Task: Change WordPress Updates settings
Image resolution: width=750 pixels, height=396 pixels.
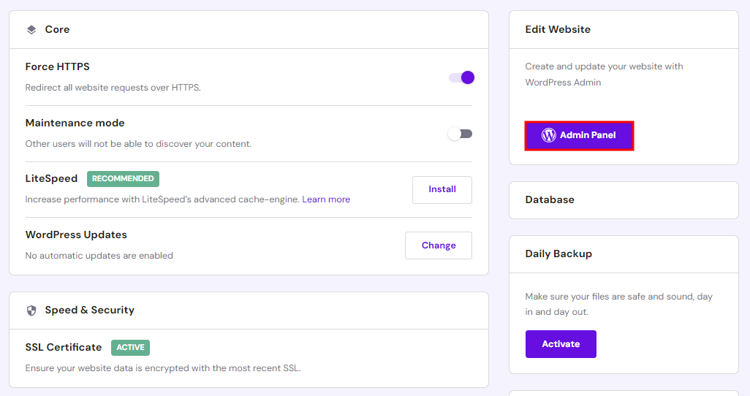Action: click(x=438, y=245)
